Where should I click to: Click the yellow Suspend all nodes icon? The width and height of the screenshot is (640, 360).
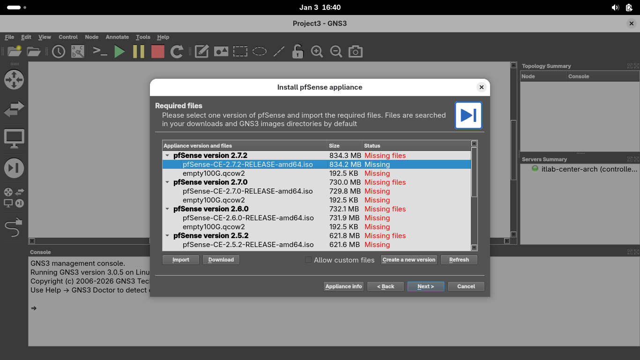139,52
